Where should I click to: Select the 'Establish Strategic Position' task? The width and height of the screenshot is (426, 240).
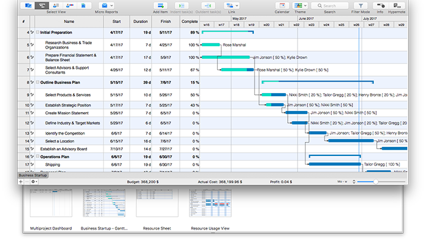pyautogui.click(x=68, y=105)
